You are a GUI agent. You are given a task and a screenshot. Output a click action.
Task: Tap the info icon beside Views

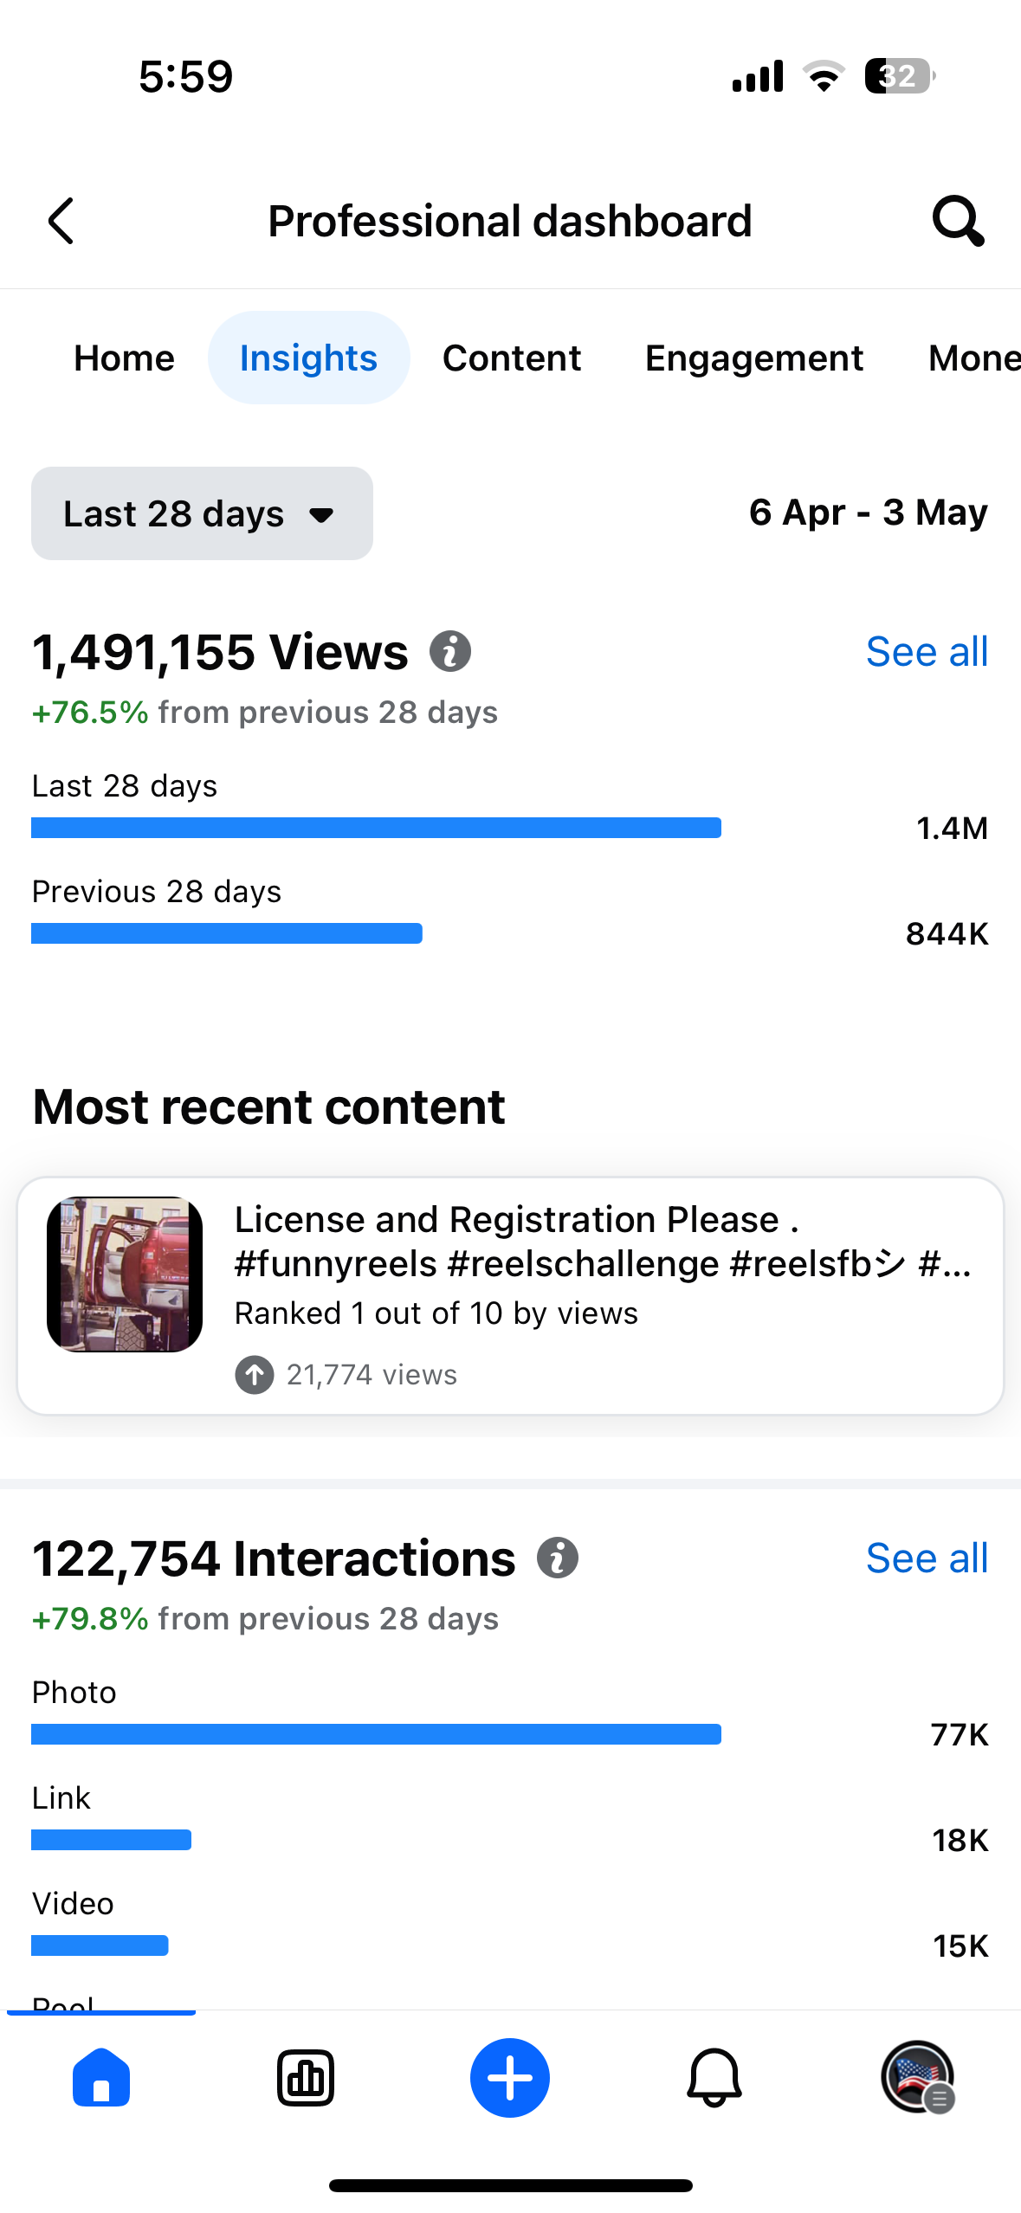coord(450,651)
